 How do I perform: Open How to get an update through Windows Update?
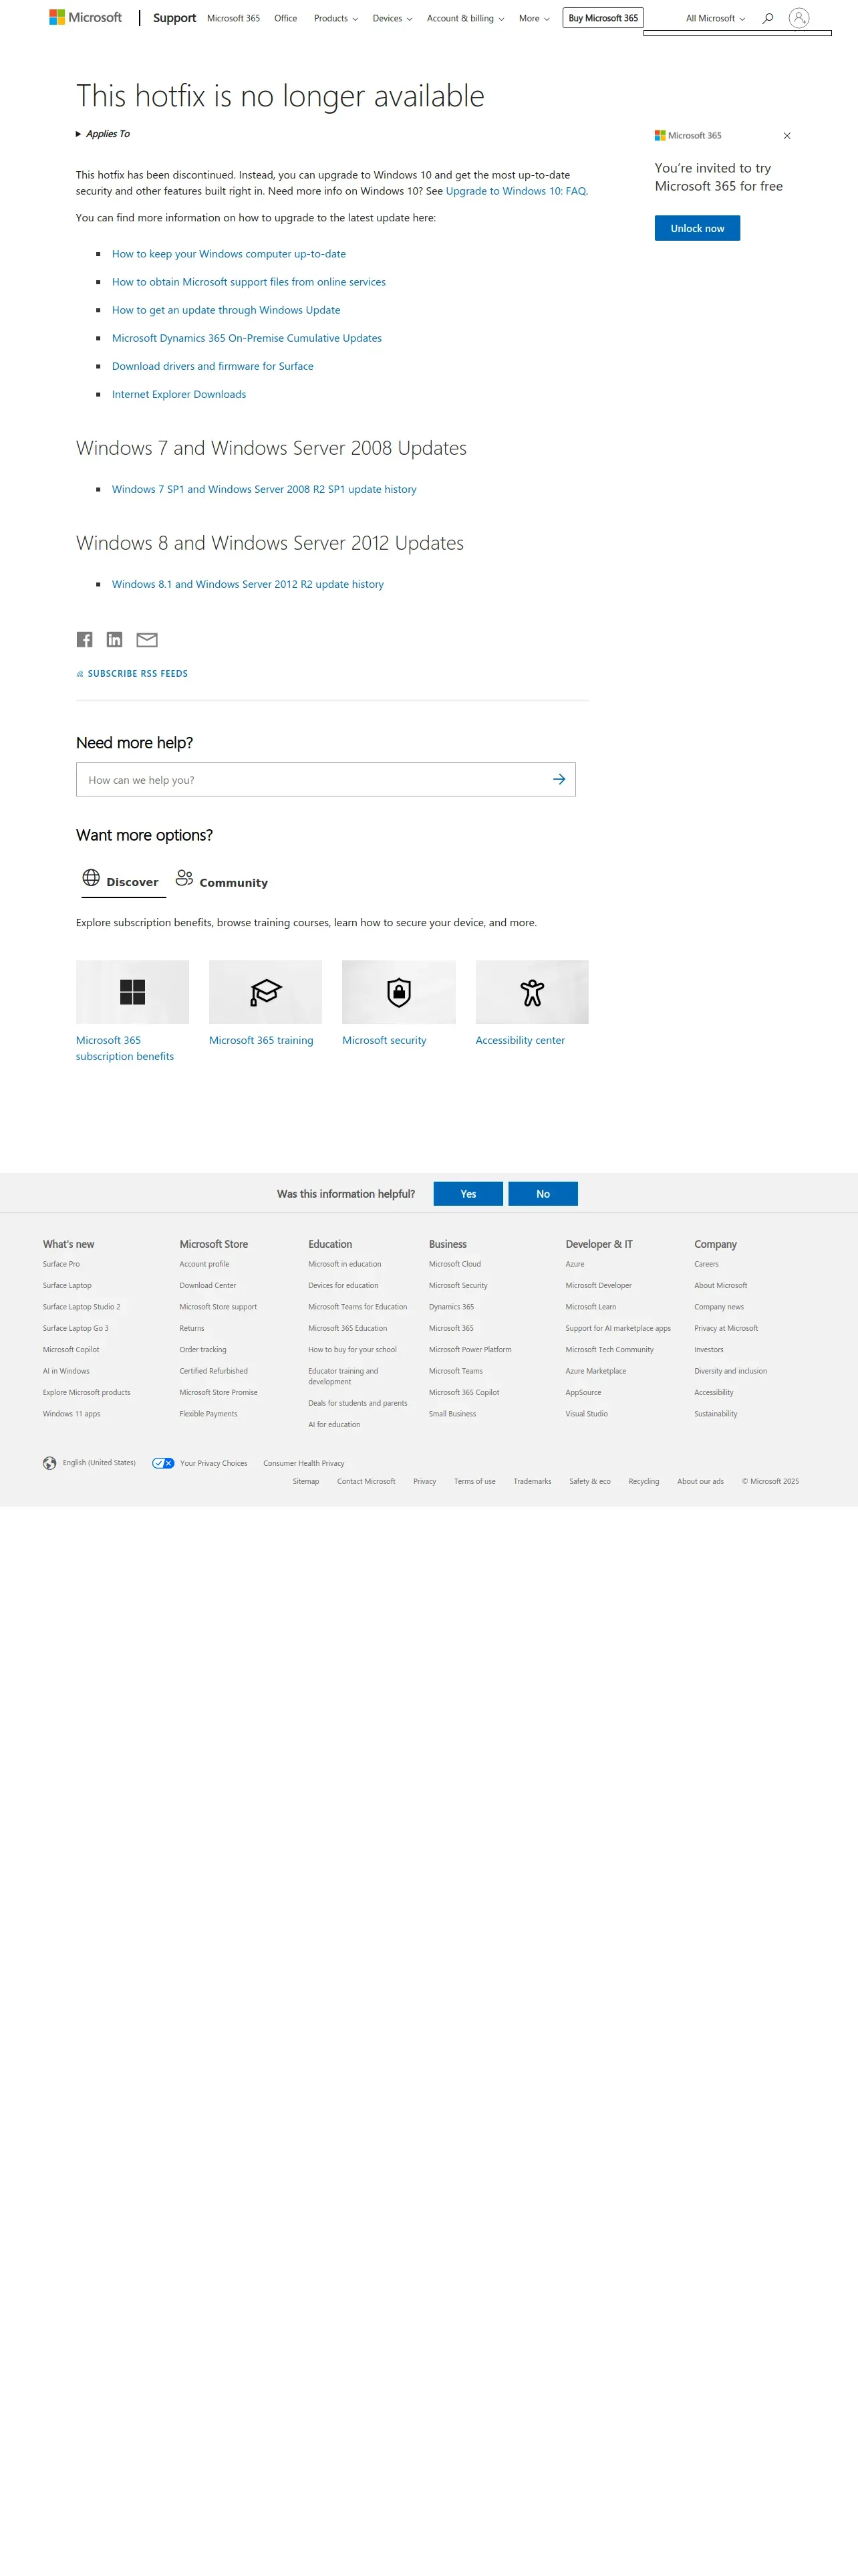pyautogui.click(x=226, y=310)
